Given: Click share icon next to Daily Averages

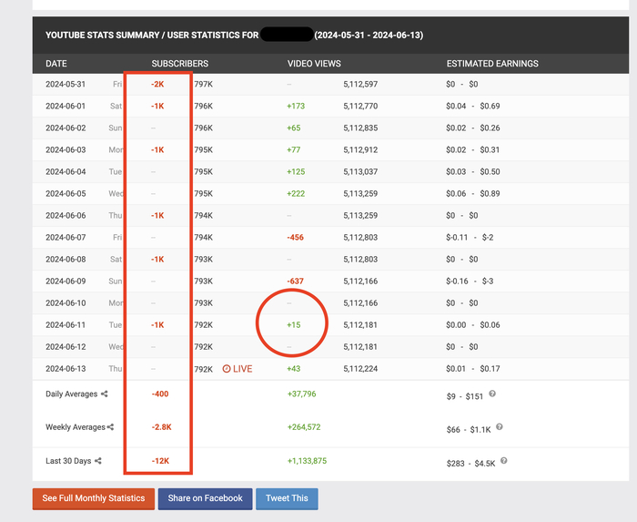Looking at the screenshot, I should pyautogui.click(x=105, y=394).
